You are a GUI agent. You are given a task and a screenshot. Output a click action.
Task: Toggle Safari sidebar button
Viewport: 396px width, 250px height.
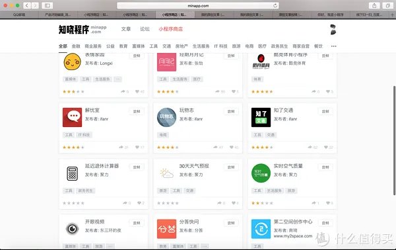pos(48,5)
